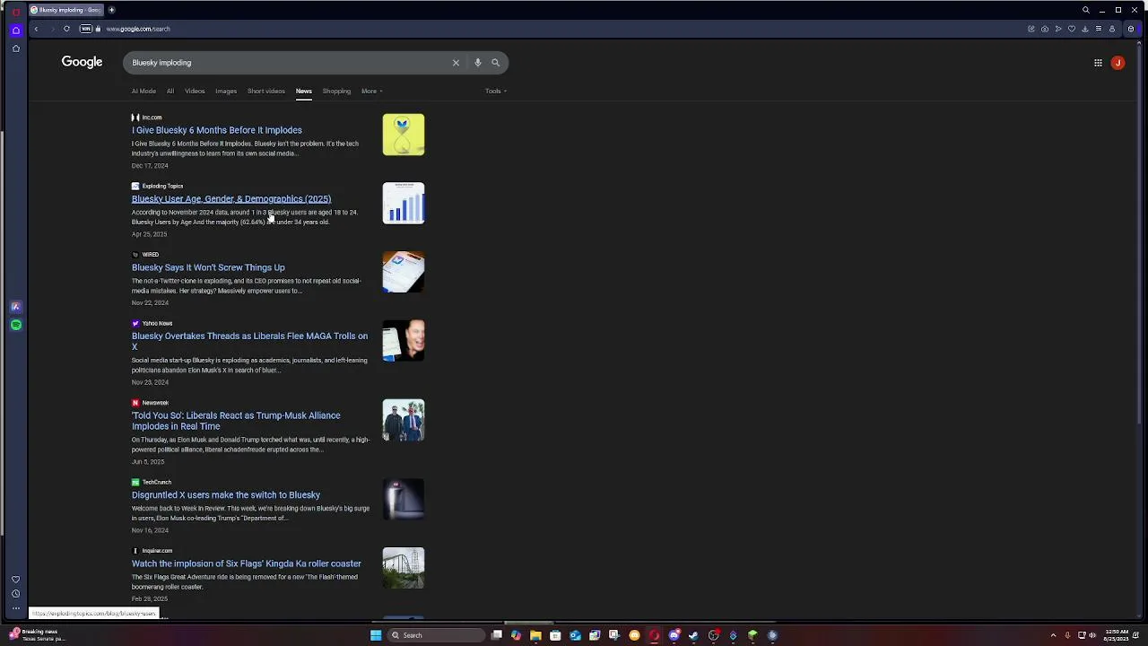
Task: Open the sidebar three-dots settings
Action: 15,608
